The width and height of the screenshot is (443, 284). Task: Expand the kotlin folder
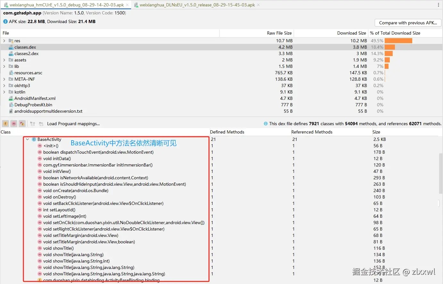click(4, 92)
